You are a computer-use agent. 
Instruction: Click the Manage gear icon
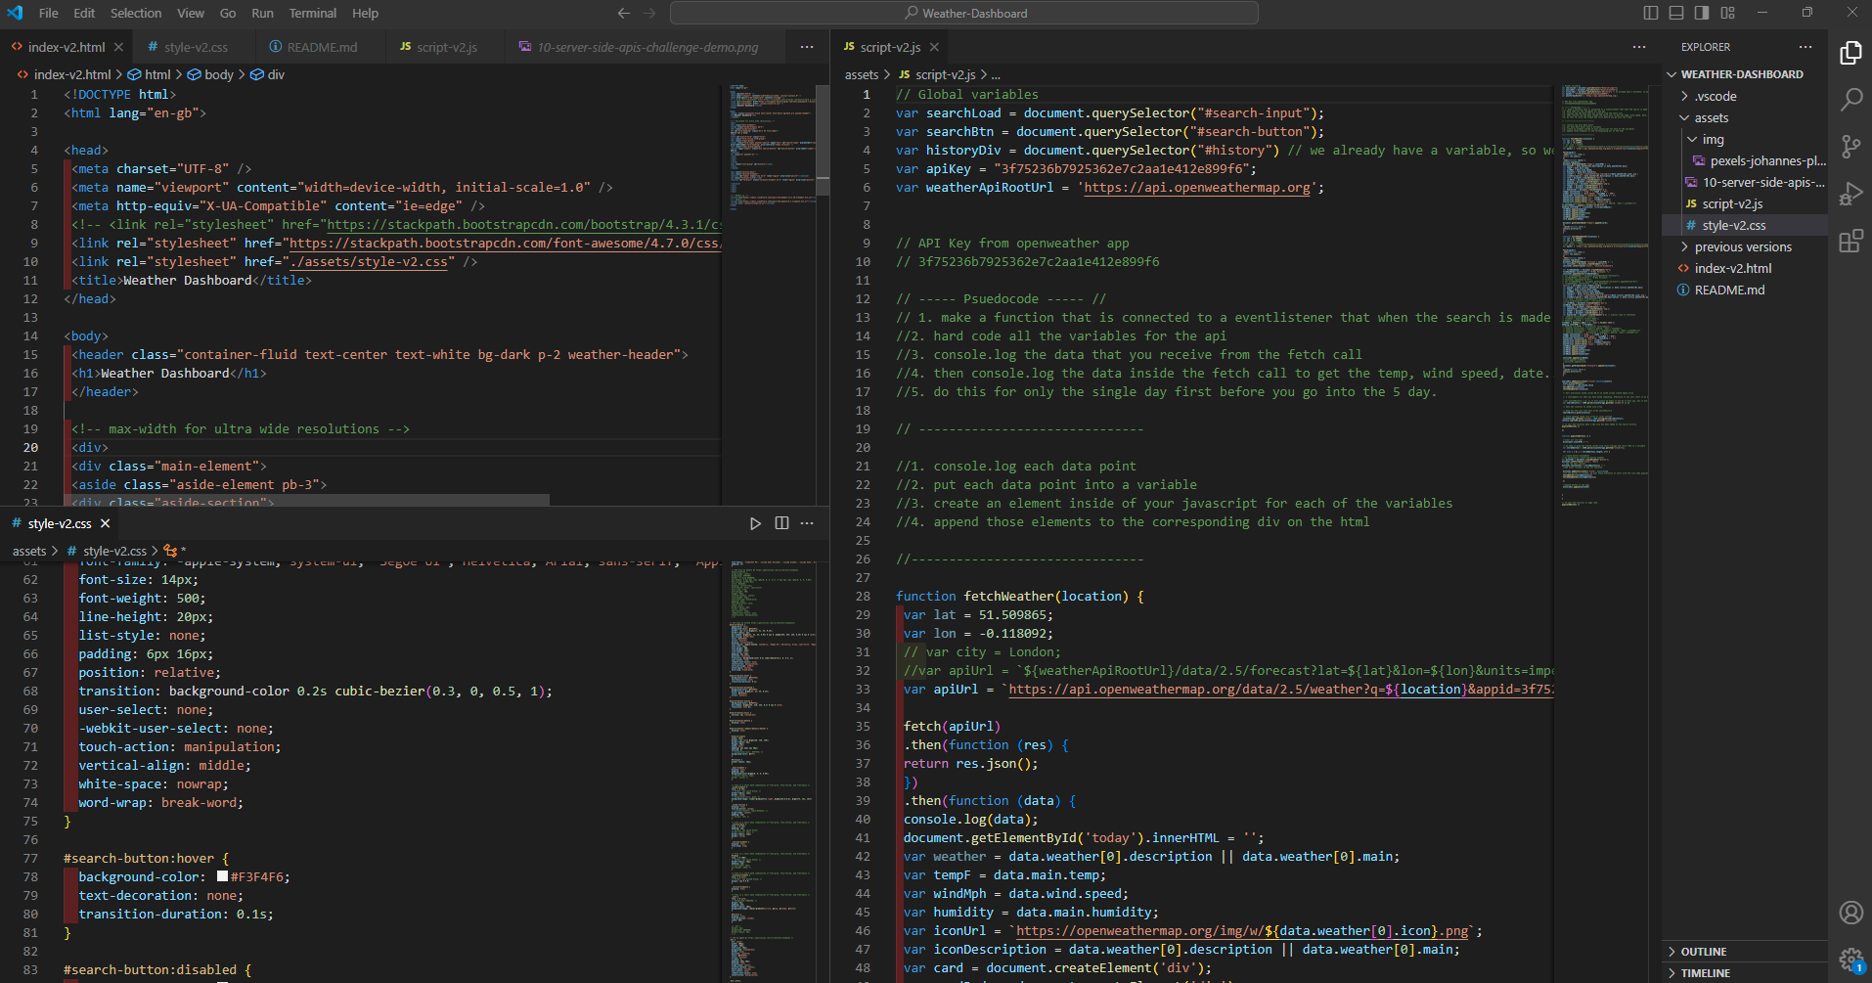[x=1850, y=960]
